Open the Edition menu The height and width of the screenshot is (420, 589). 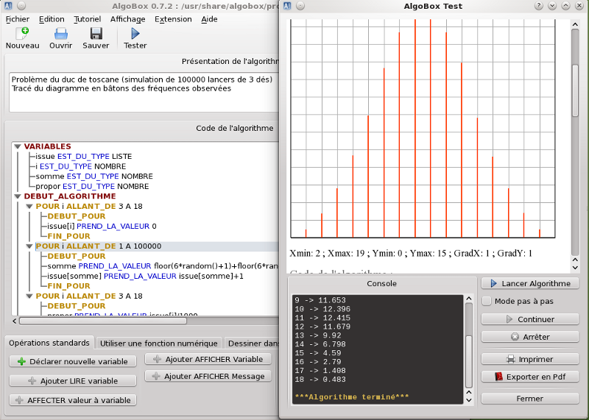(52, 19)
